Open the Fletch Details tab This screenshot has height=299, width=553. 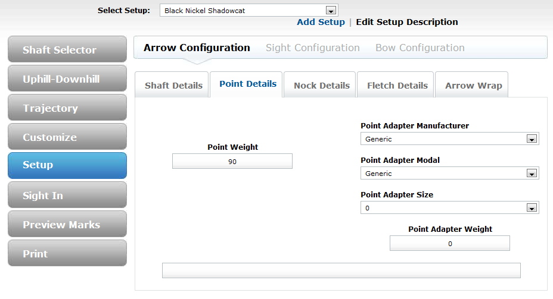(x=396, y=86)
